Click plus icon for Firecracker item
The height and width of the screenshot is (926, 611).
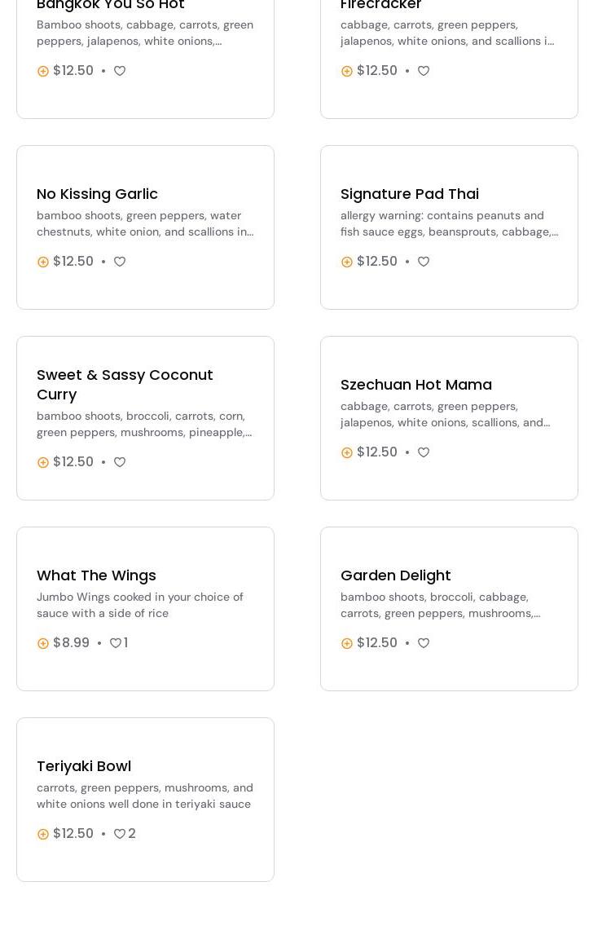coord(347,71)
